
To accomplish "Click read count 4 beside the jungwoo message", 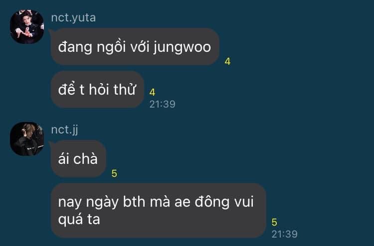I will [x=227, y=61].
